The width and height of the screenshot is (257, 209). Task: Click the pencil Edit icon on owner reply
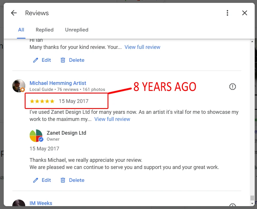click(x=35, y=180)
